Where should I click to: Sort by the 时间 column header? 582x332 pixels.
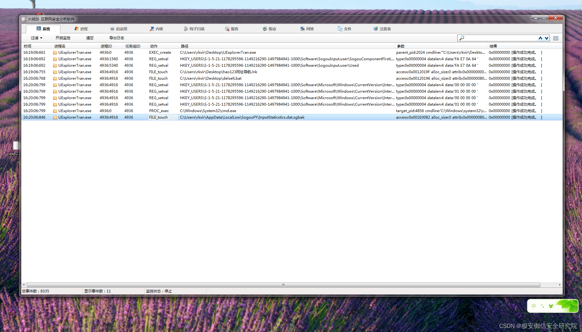(37, 46)
